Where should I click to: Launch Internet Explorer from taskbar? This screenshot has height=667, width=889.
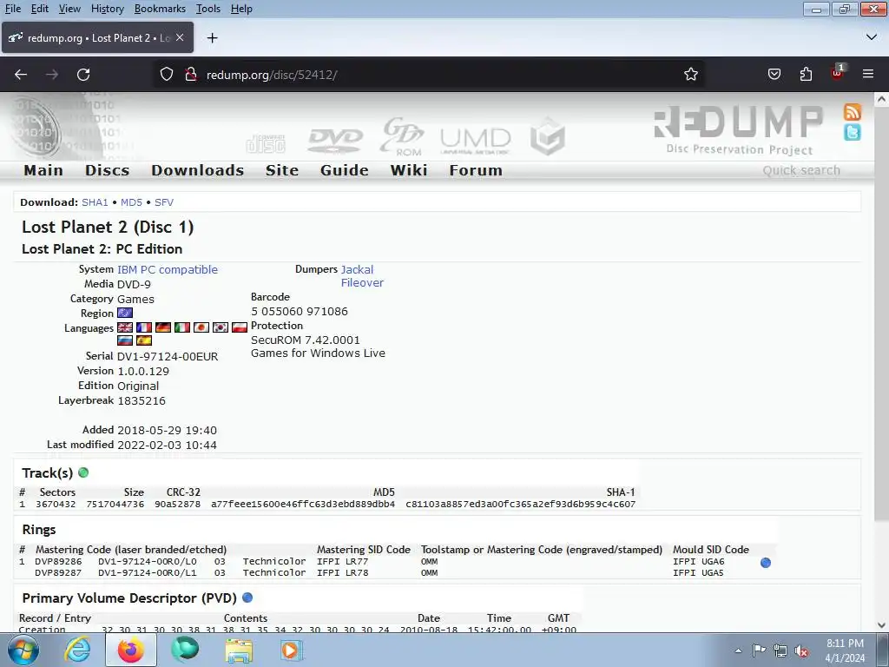coord(77,650)
